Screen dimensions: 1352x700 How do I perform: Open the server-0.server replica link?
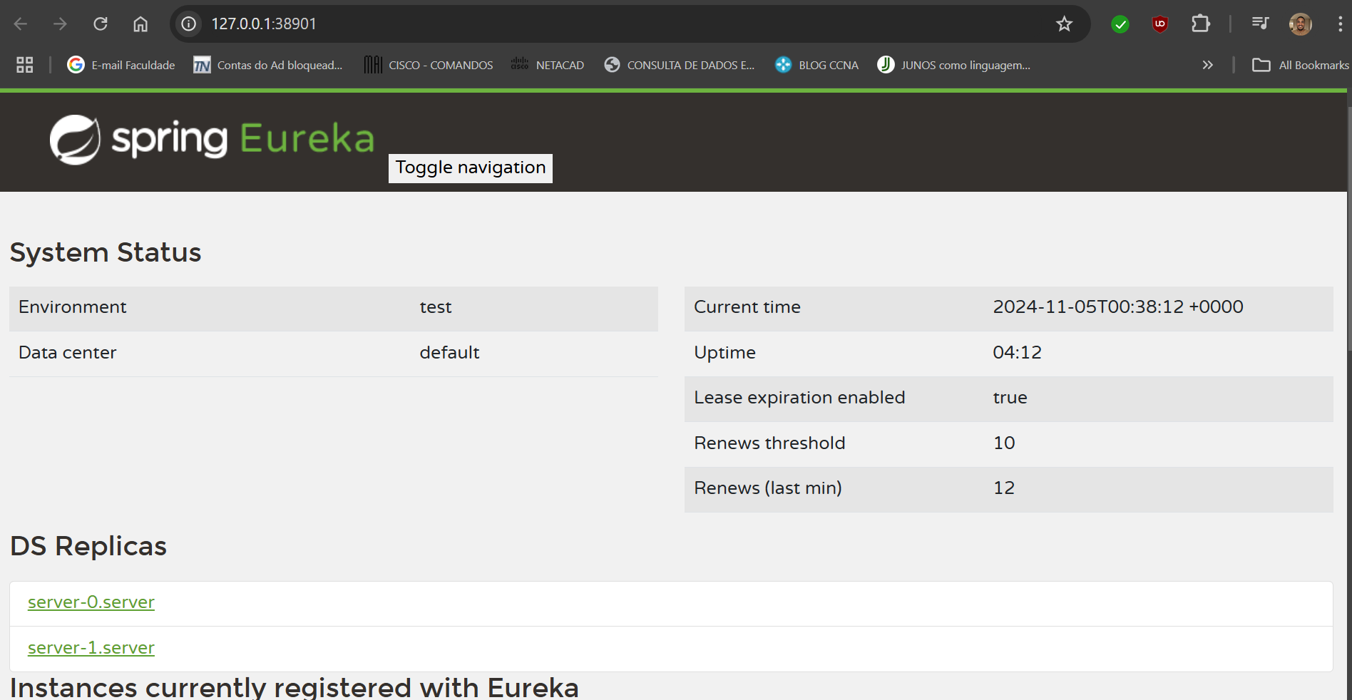[x=91, y=602]
